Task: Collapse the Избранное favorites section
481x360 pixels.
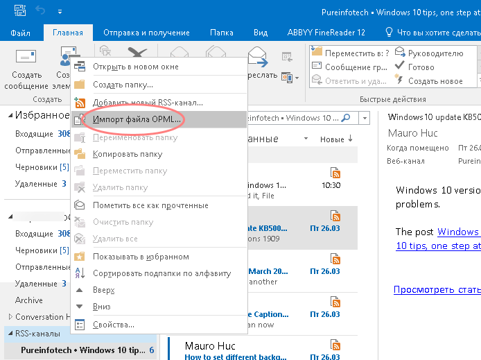Action: point(10,115)
